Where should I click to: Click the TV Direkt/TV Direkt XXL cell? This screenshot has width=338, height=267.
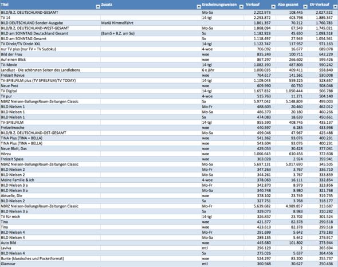pos(50,44)
